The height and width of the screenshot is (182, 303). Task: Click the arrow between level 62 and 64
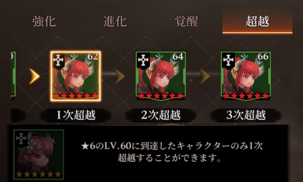(120, 76)
